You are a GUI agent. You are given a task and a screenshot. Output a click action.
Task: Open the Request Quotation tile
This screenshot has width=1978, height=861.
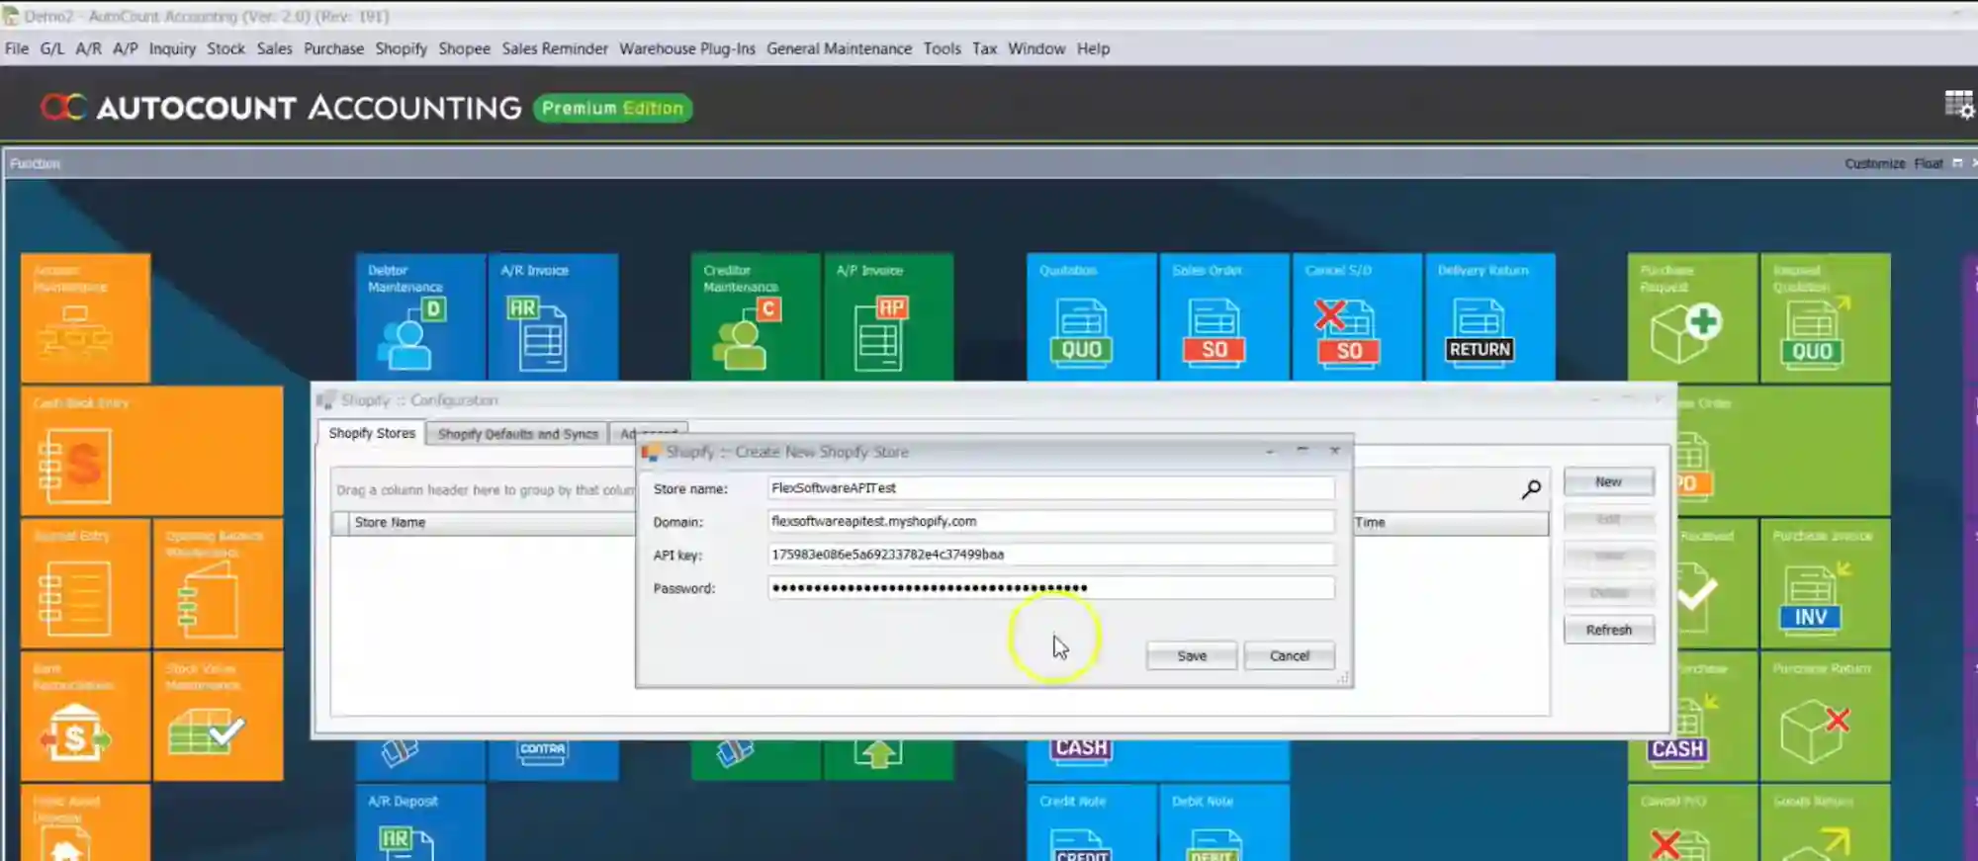1825,317
